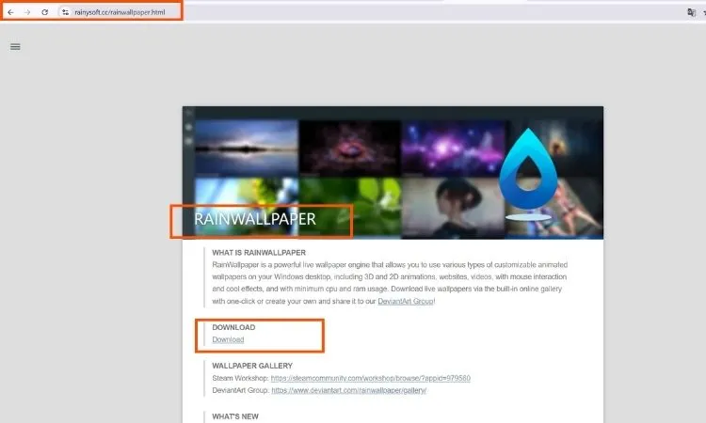Click the RAINWALLPAPER banner title
The width and height of the screenshot is (706, 423).
255,219
